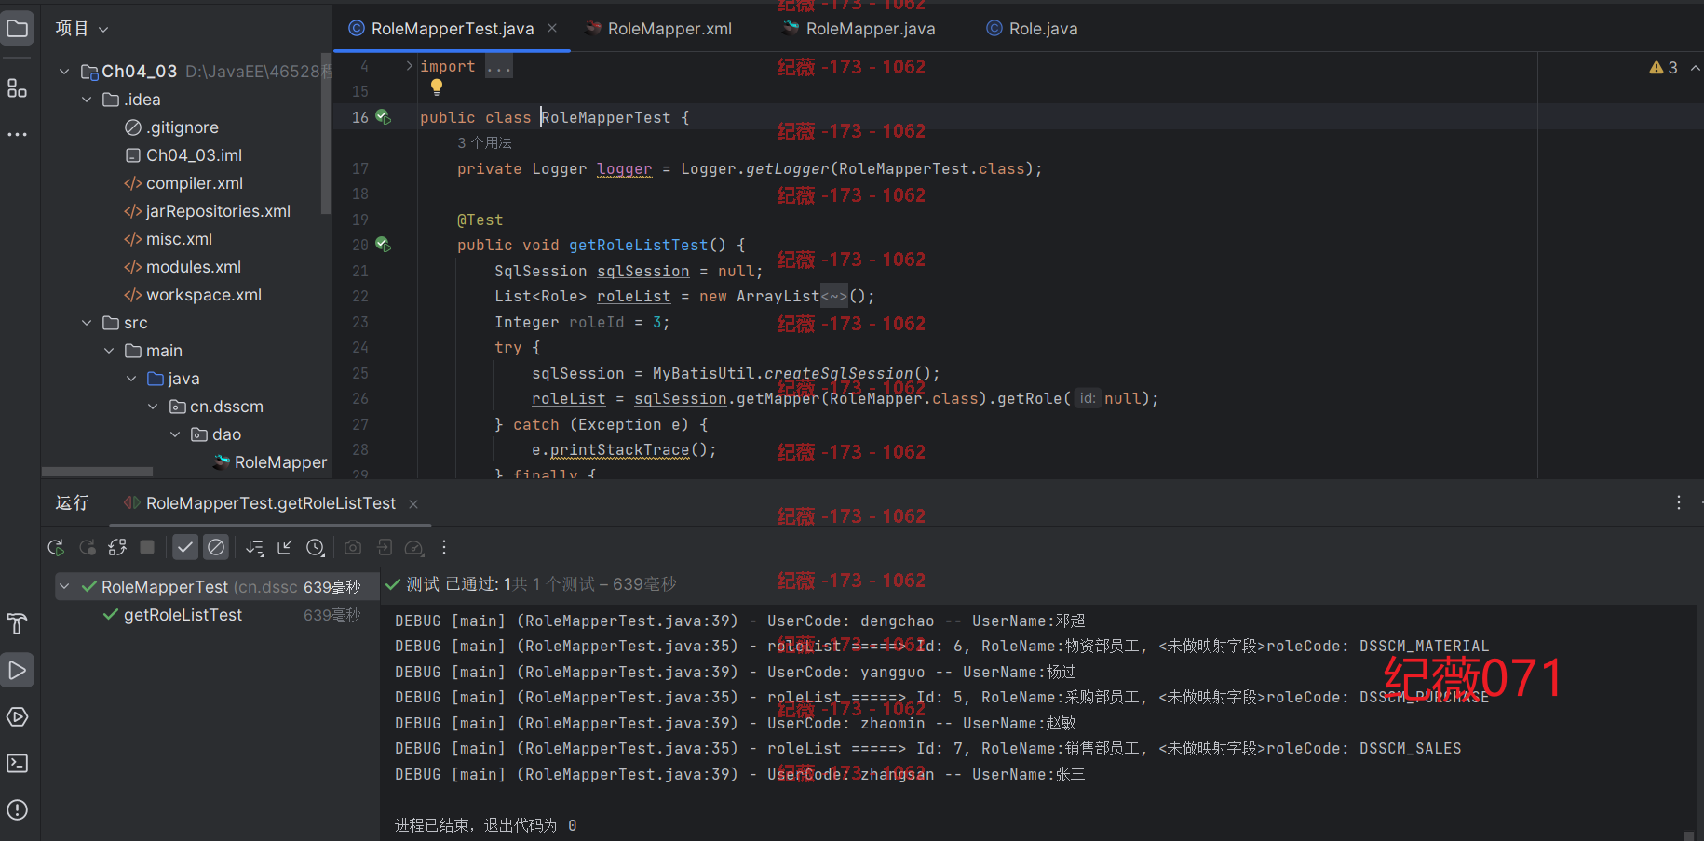Image resolution: width=1704 pixels, height=841 pixels.
Task: Select getRoleListTest in test results tree
Action: (x=183, y=615)
